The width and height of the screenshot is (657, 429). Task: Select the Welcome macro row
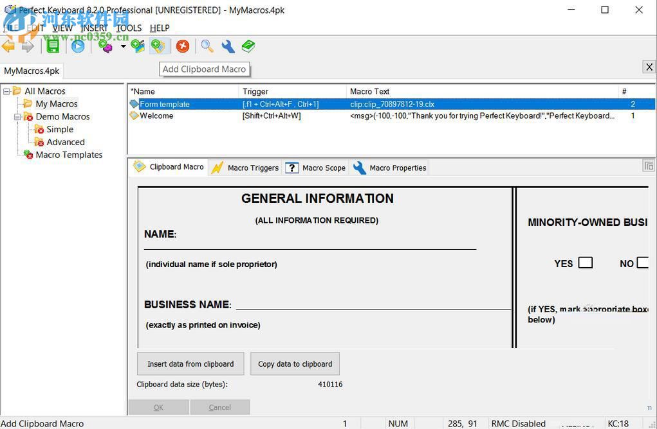[157, 116]
